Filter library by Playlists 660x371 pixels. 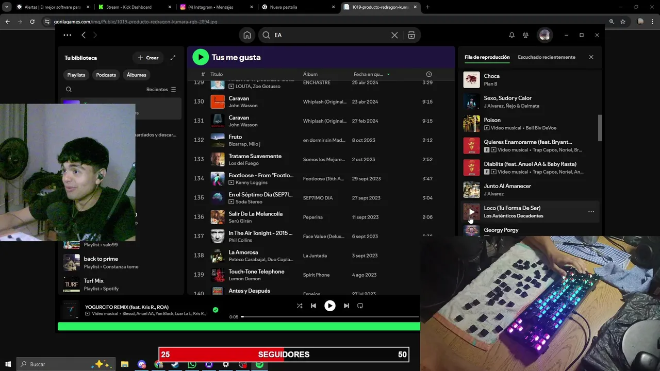[76, 75]
